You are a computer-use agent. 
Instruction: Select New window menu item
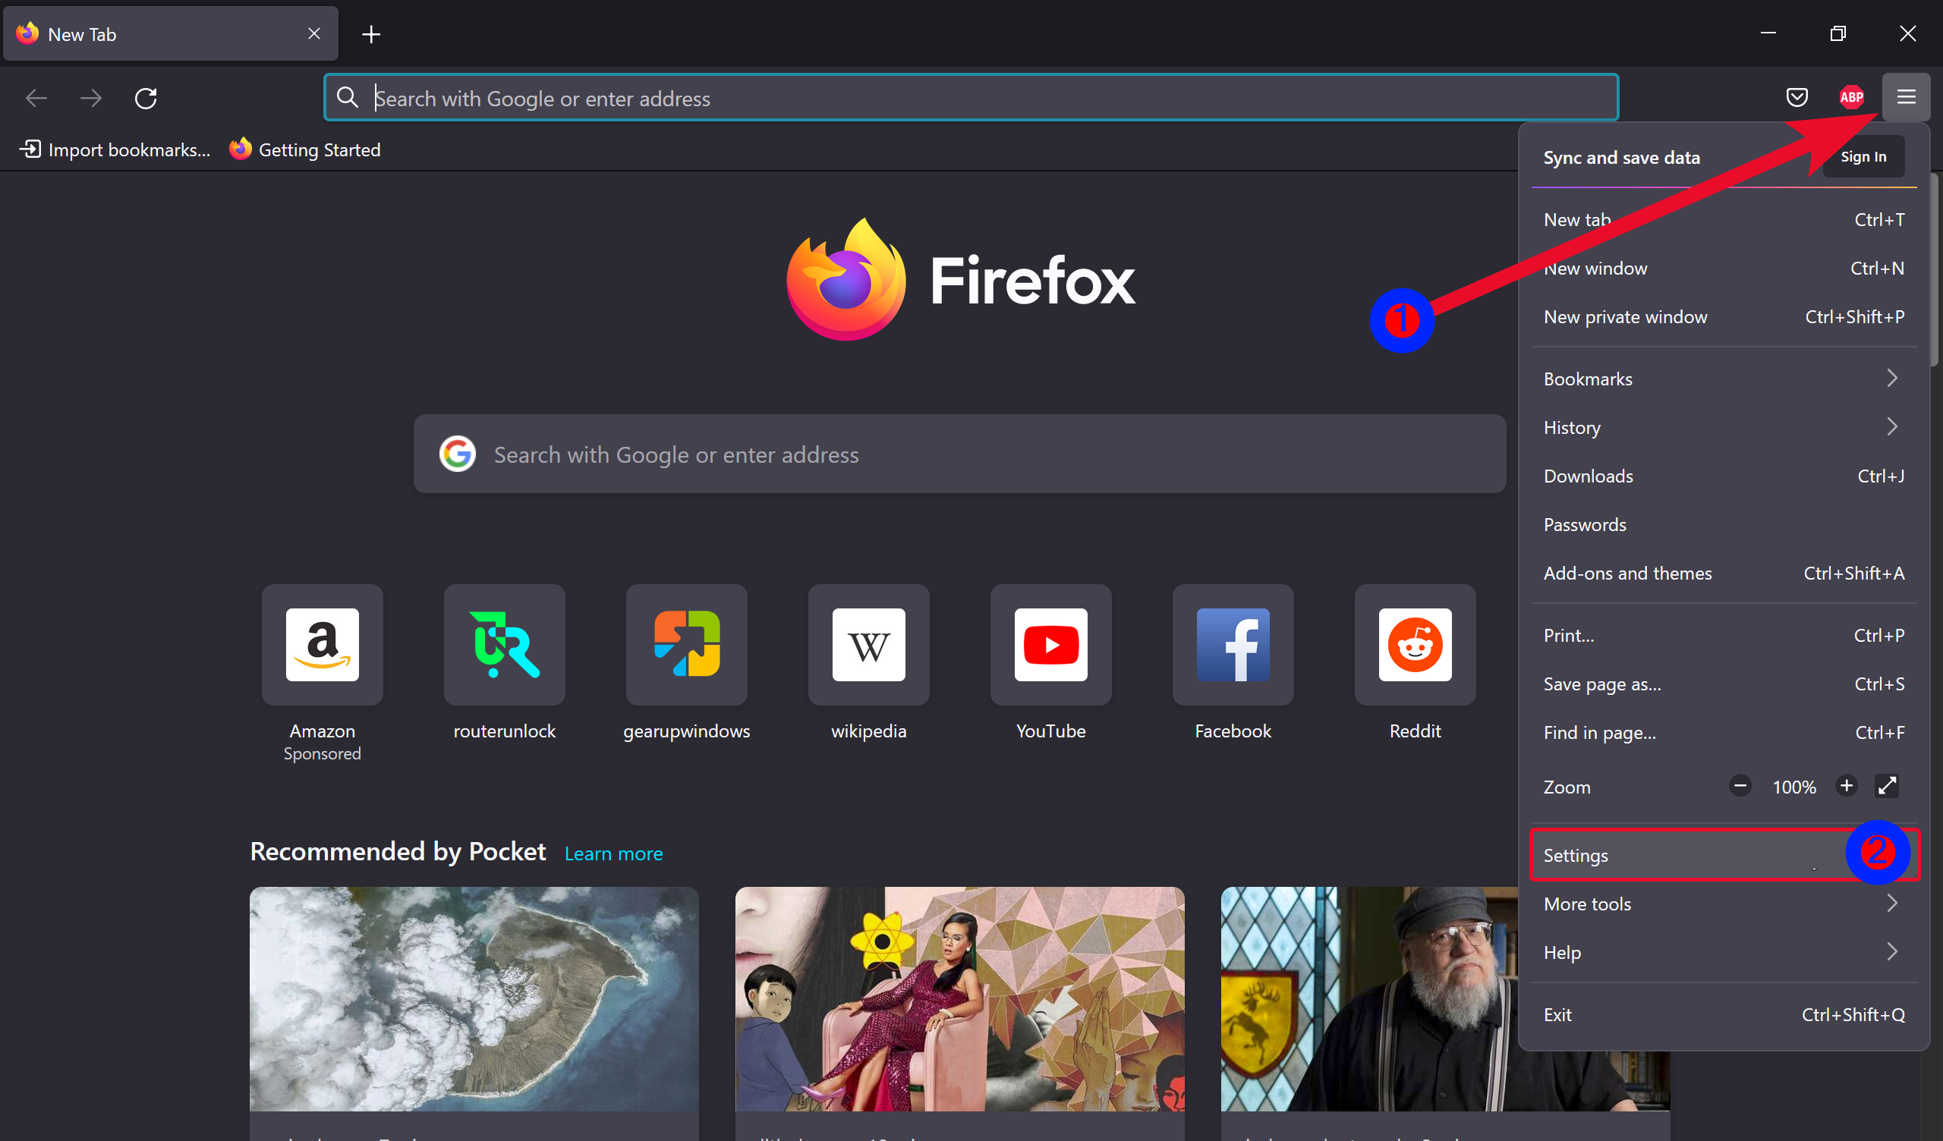point(1723,269)
